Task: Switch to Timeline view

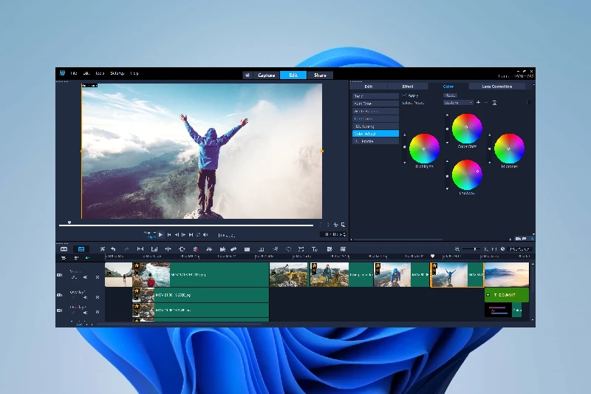Action: [x=81, y=249]
